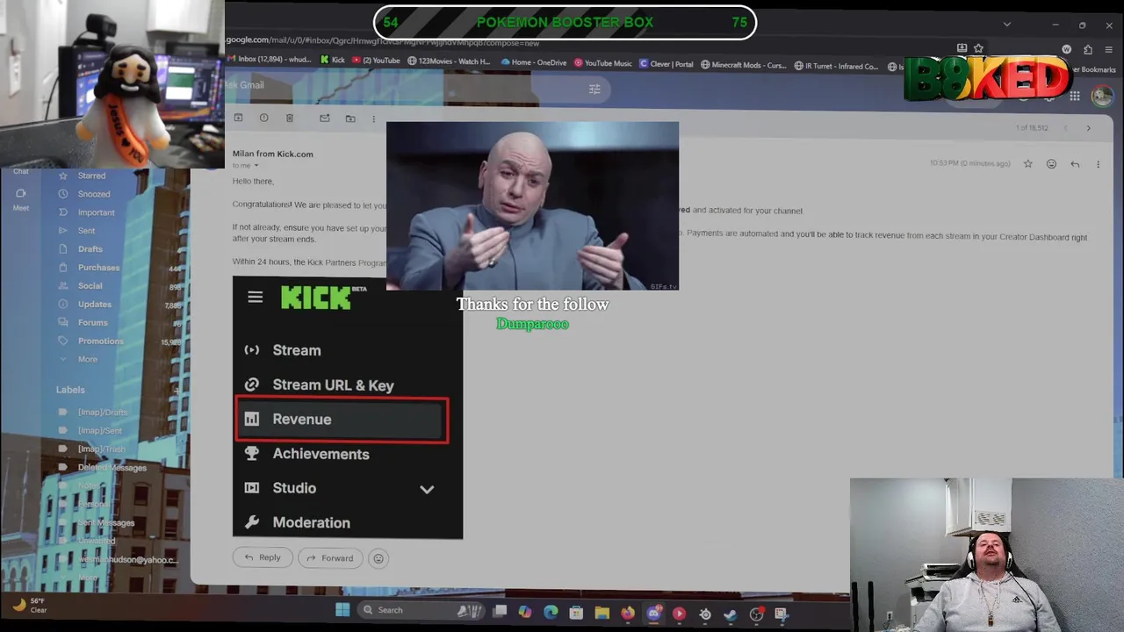Bookmark this page with star icon

[x=978, y=48]
